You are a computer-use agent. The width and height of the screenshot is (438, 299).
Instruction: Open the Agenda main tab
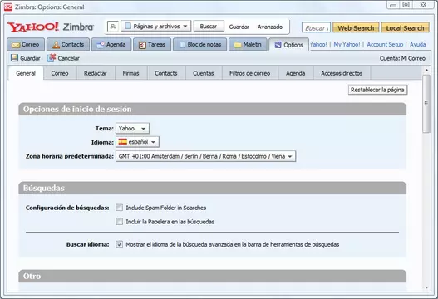tap(111, 44)
